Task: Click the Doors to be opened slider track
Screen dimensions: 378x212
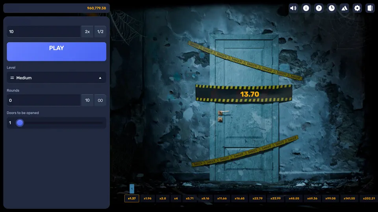Action: (60, 123)
